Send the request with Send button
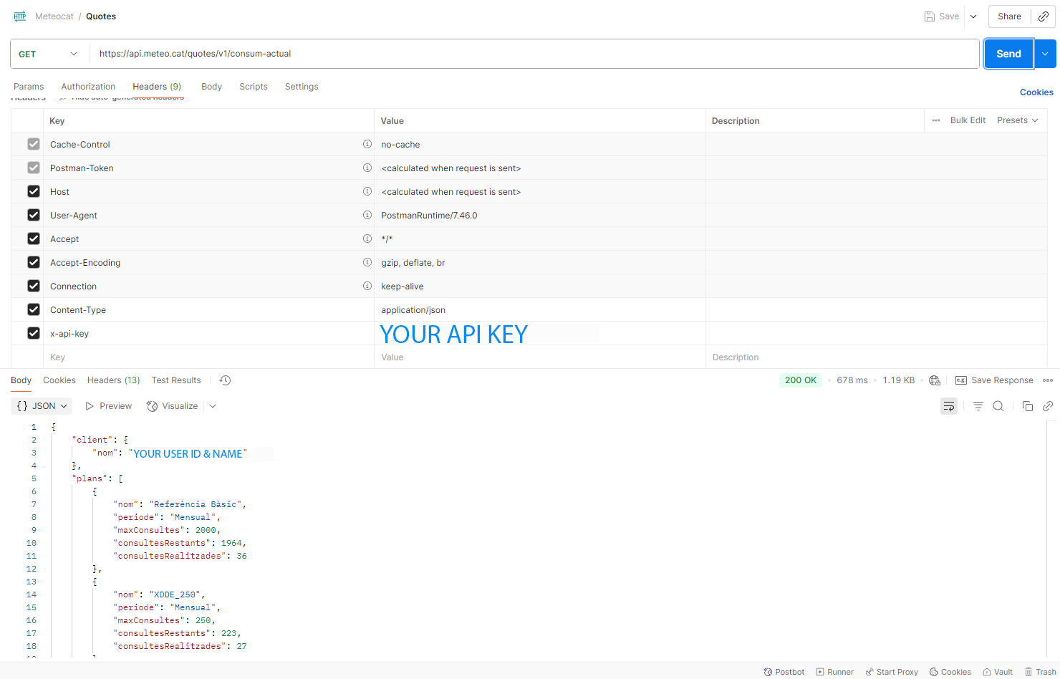The image size is (1060, 679). click(1008, 54)
